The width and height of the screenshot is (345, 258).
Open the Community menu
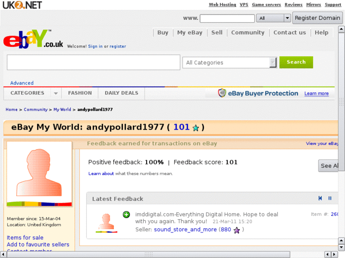[x=248, y=33]
